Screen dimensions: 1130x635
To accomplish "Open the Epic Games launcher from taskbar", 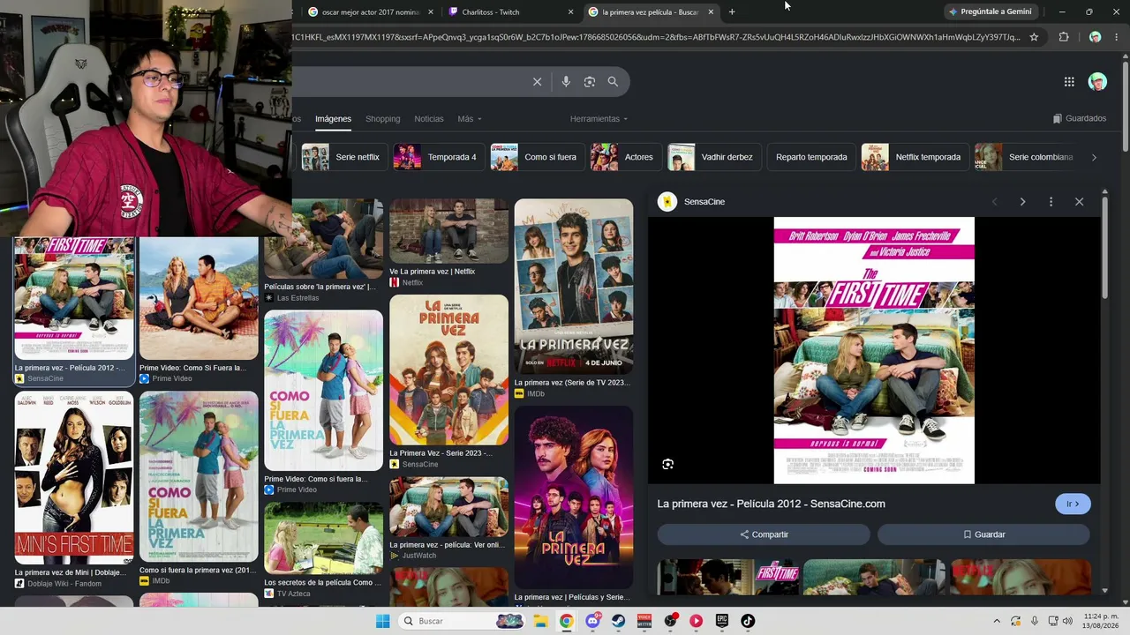I will (x=722, y=621).
